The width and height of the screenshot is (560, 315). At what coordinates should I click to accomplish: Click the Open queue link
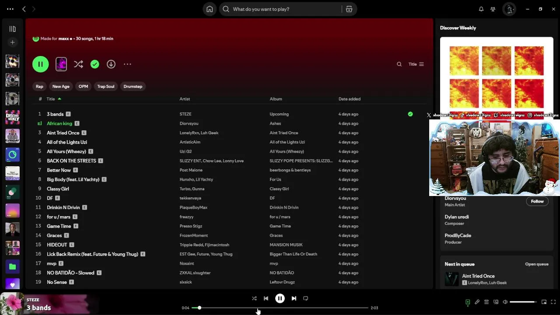(537, 264)
